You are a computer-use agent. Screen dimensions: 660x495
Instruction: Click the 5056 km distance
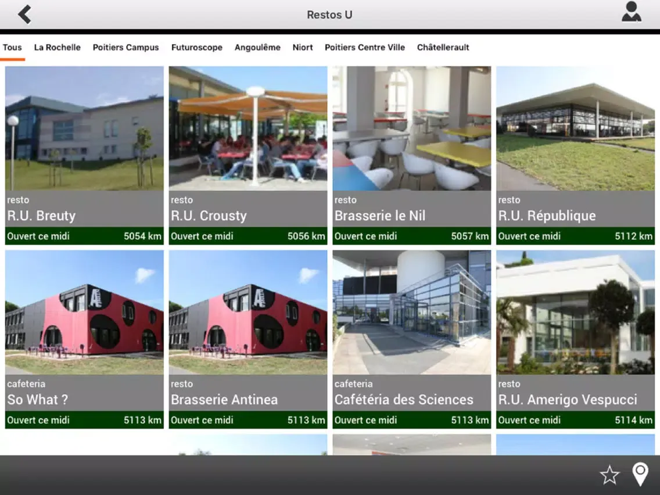click(306, 236)
